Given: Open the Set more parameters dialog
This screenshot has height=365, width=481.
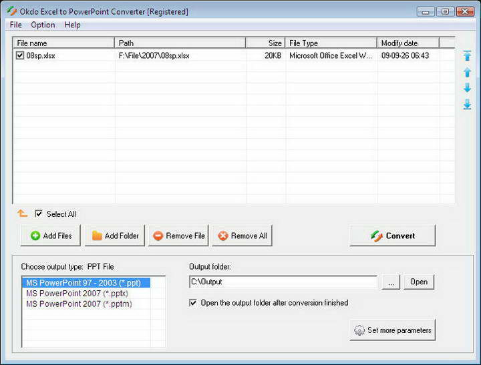Looking at the screenshot, I should click(x=393, y=330).
